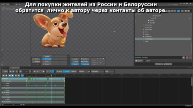Screen dimensions: 193x108
Task: Click the timeline zoom slider handle
Action: point(13,105)
